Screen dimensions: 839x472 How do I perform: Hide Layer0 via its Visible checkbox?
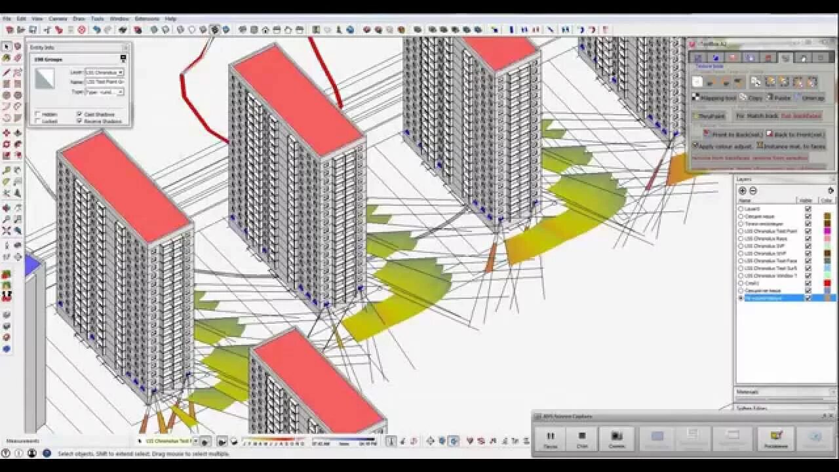tap(808, 208)
